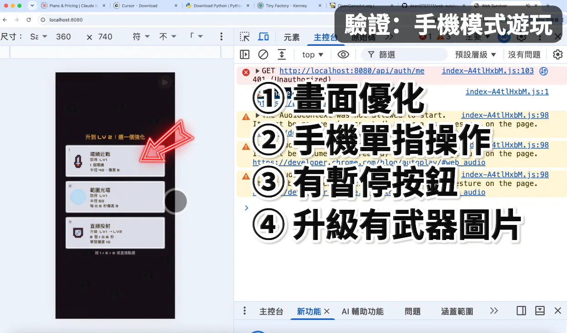567x333 pixels.
Task: Open the 問題 drawer tab
Action: [412, 311]
